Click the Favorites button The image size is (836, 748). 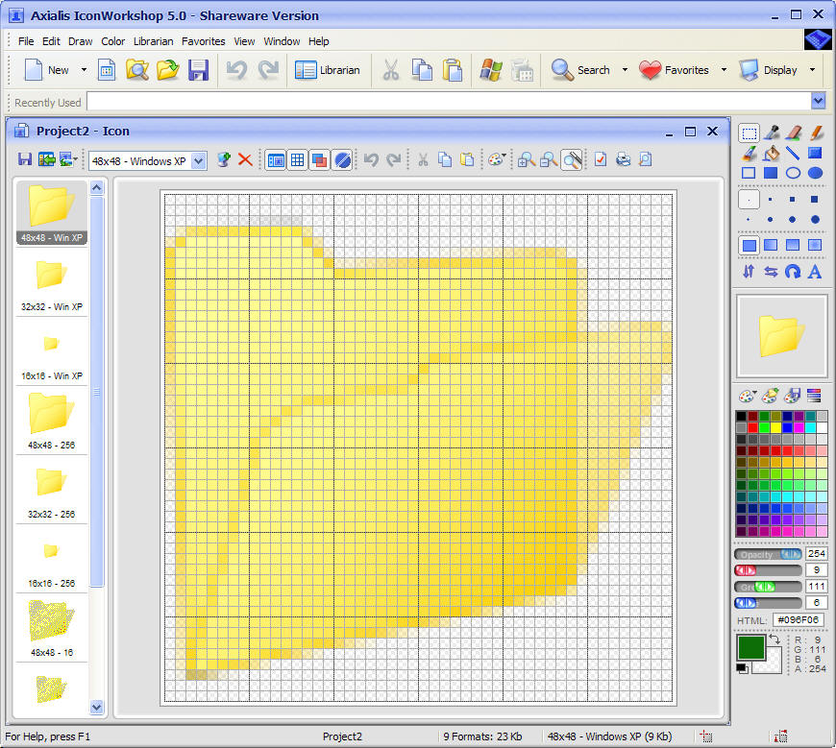click(x=676, y=70)
